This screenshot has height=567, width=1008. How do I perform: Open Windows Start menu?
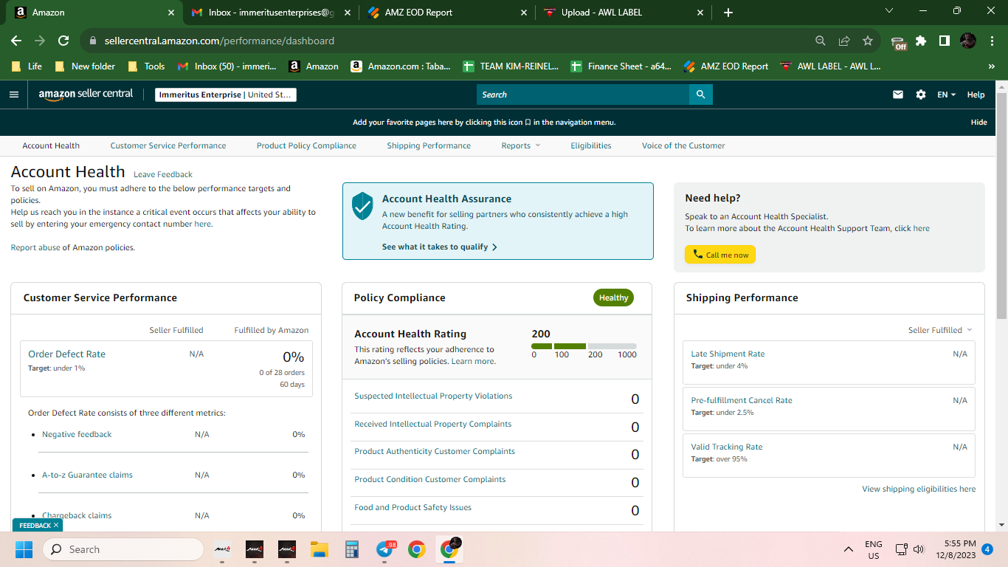click(x=24, y=549)
